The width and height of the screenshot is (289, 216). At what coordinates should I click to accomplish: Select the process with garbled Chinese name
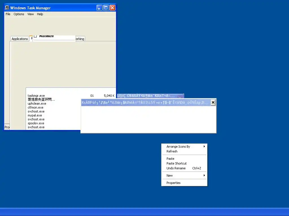pos(41,100)
